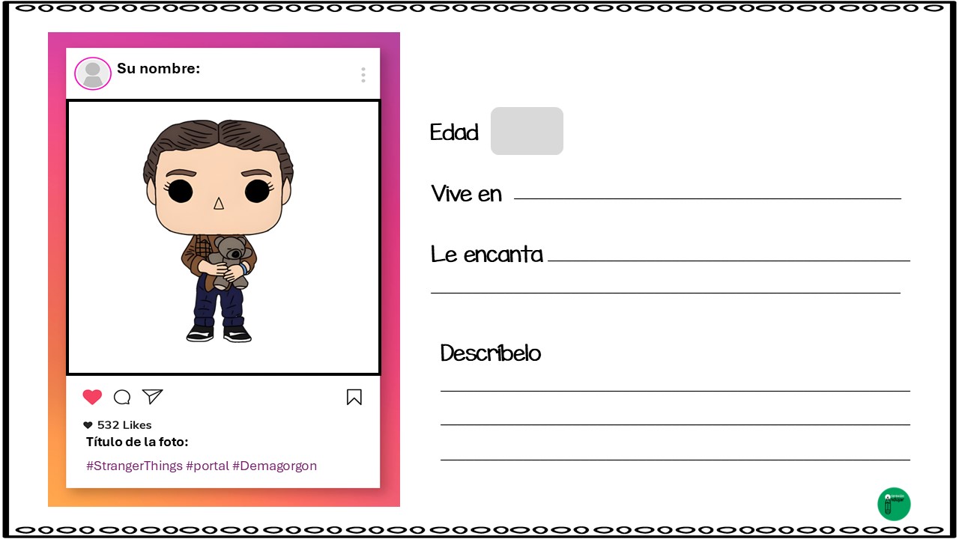The width and height of the screenshot is (959, 539).
Task: Click the first Descríbelo writing line
Action: point(675,391)
